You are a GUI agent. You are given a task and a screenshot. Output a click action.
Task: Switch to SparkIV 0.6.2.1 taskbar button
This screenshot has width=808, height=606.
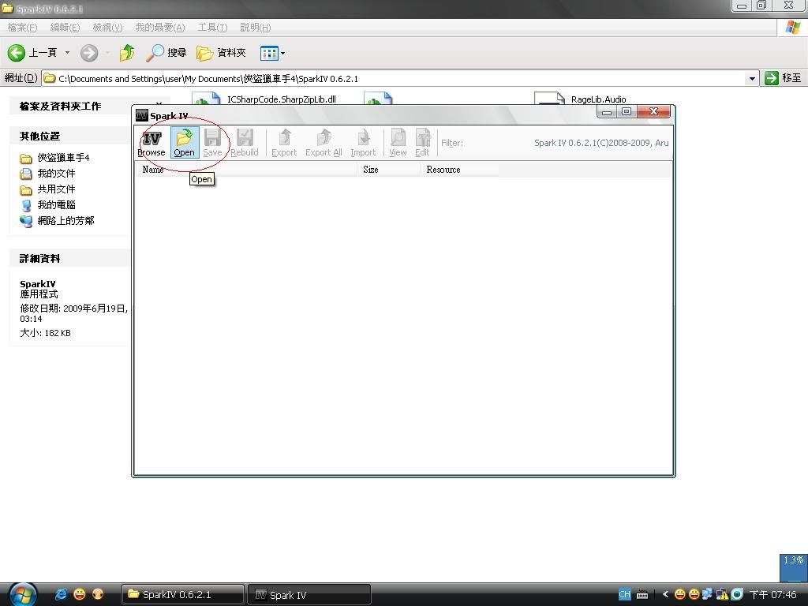[182, 594]
